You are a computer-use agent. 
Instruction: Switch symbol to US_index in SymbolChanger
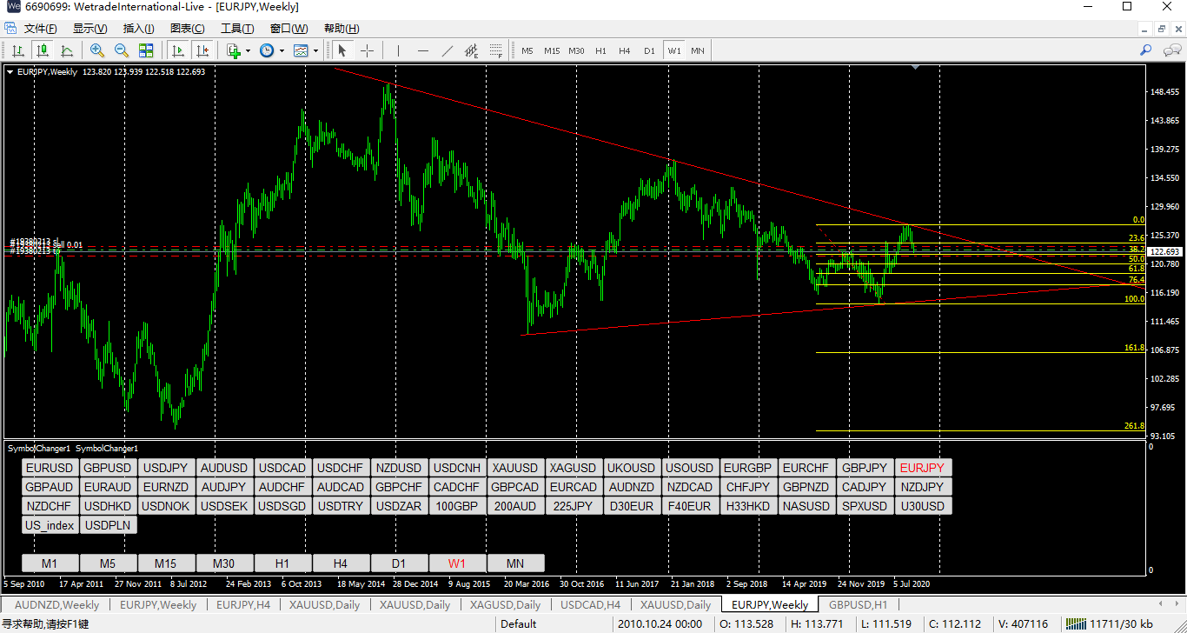(50, 525)
